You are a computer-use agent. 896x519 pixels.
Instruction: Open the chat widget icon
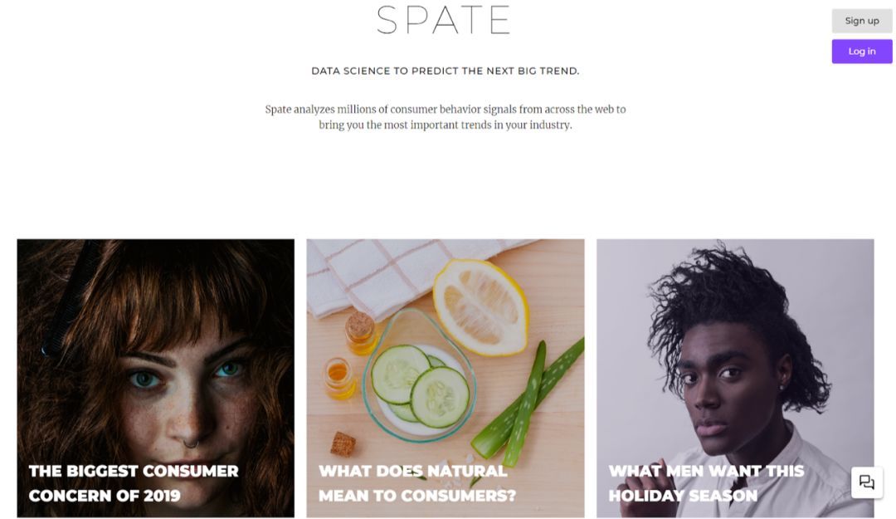(x=866, y=482)
